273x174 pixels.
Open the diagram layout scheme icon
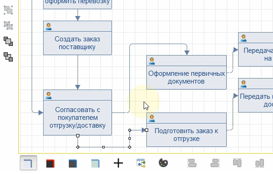tap(141, 163)
